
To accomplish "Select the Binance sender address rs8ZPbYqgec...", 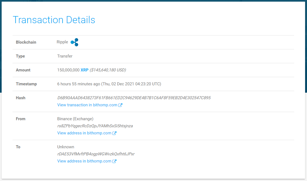I will point(95,126).
